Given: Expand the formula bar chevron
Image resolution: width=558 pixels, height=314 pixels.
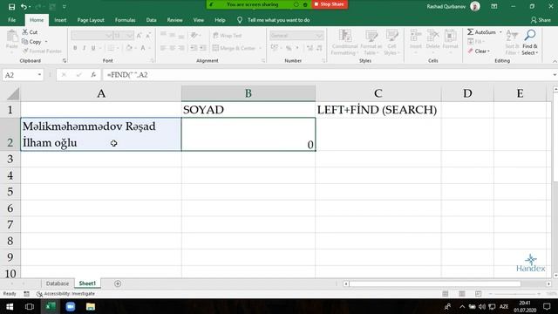Looking at the screenshot, I should click(x=555, y=75).
